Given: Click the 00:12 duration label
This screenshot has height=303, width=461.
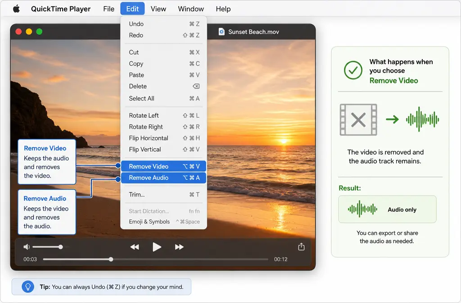Looking at the screenshot, I should (x=281, y=259).
